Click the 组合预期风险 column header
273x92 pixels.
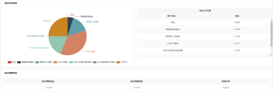coord(136,81)
